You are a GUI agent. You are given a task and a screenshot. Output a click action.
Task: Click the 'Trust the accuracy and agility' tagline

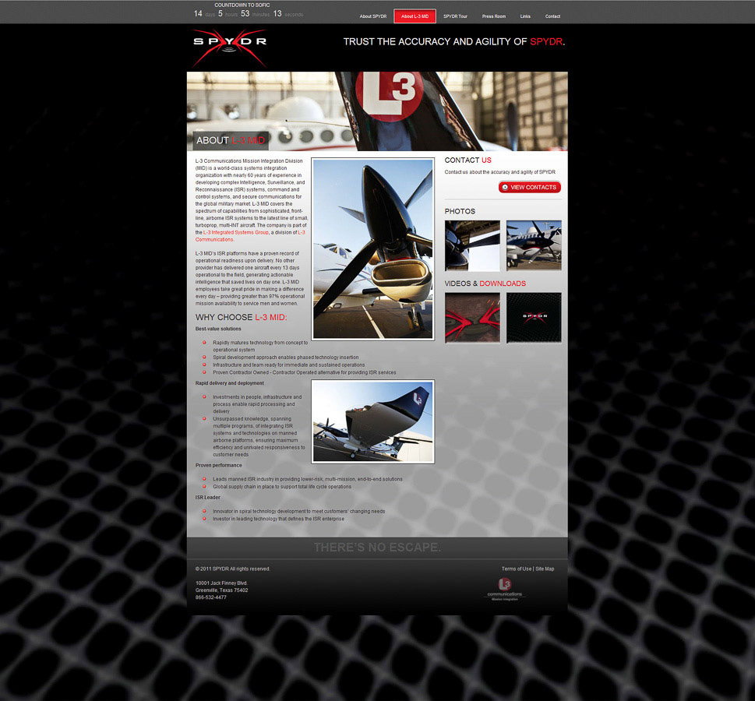coord(454,42)
